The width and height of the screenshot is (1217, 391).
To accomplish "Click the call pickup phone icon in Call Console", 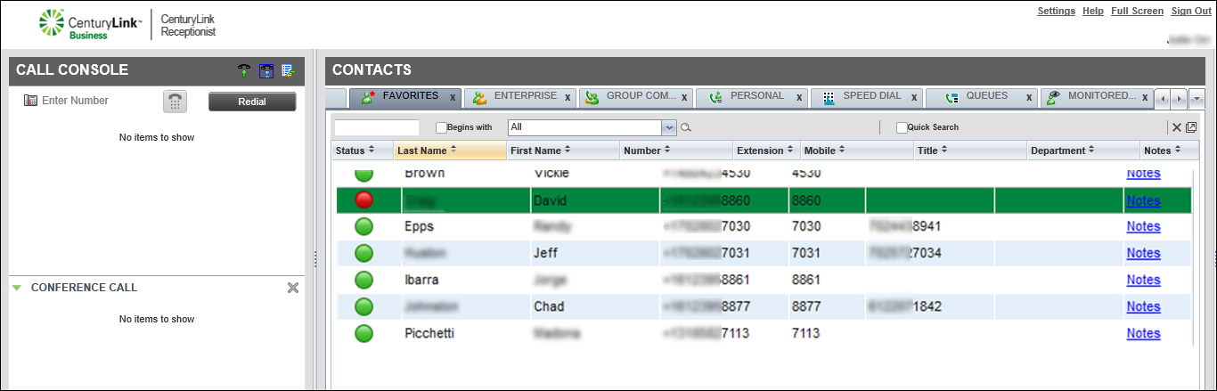I will [x=244, y=70].
